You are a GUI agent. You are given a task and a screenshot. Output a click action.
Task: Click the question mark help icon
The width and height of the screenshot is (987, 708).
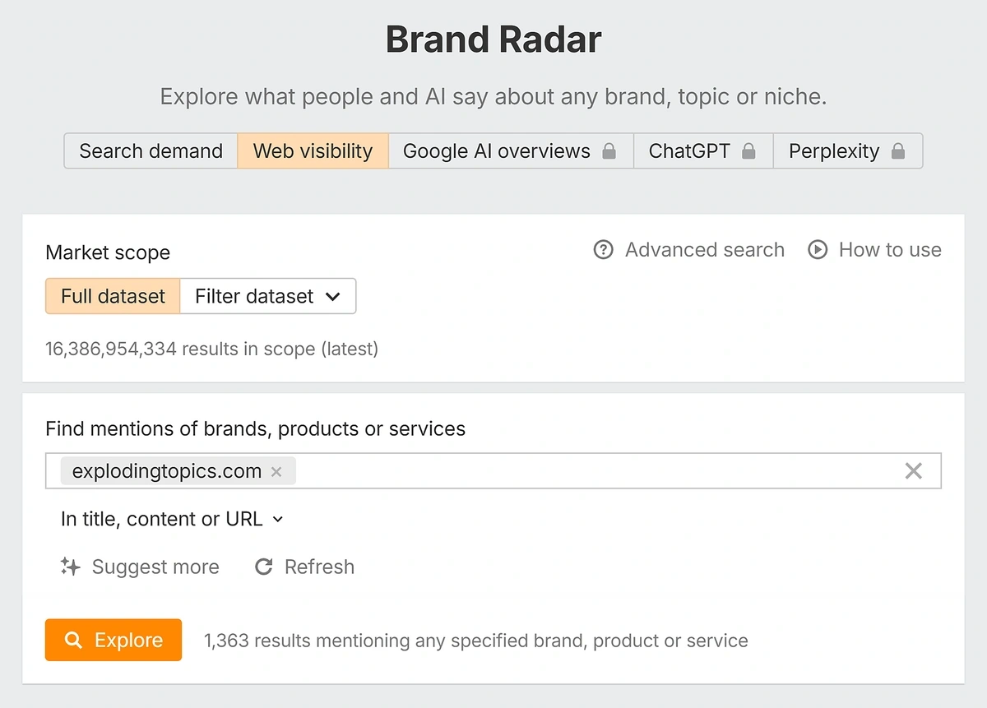604,249
